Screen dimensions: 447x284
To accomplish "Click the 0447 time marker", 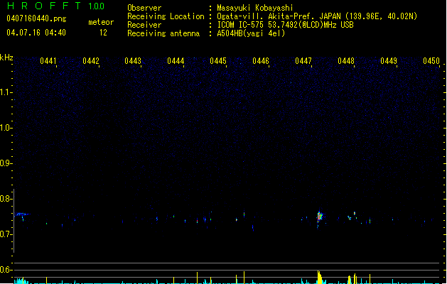I will click(303, 61).
